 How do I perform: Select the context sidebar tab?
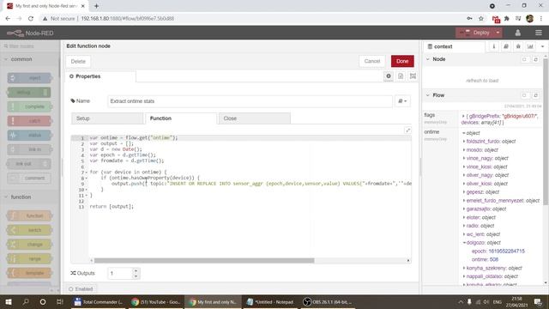click(454, 46)
